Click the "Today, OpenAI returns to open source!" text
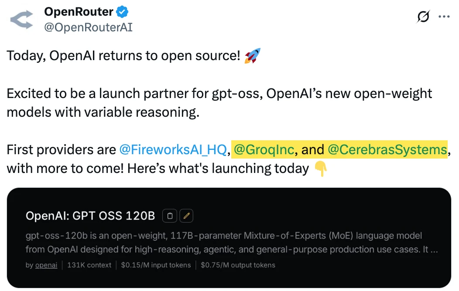459x291 pixels. coord(123,56)
